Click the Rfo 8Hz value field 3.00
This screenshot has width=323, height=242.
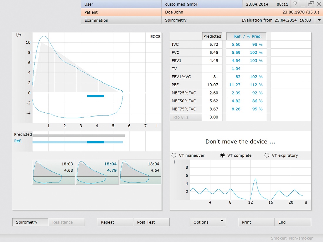click(212, 117)
